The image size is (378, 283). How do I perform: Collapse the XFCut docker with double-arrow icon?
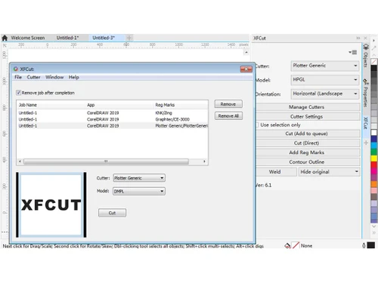click(x=358, y=38)
